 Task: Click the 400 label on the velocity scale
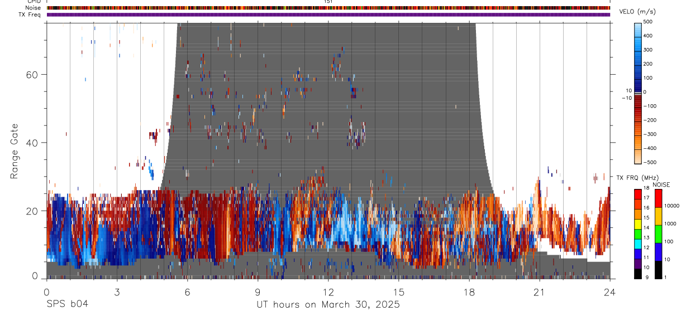[647, 36]
